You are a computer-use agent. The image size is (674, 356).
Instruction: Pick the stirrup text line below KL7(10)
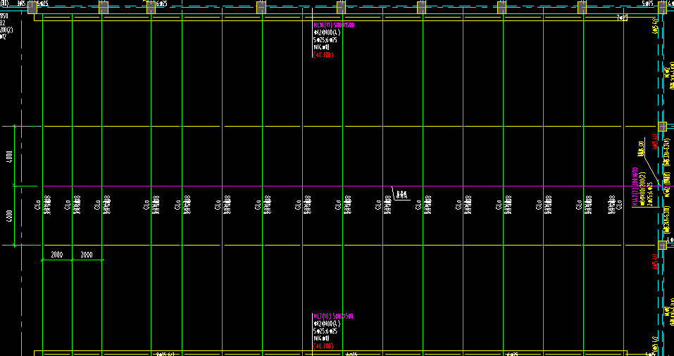click(x=327, y=324)
